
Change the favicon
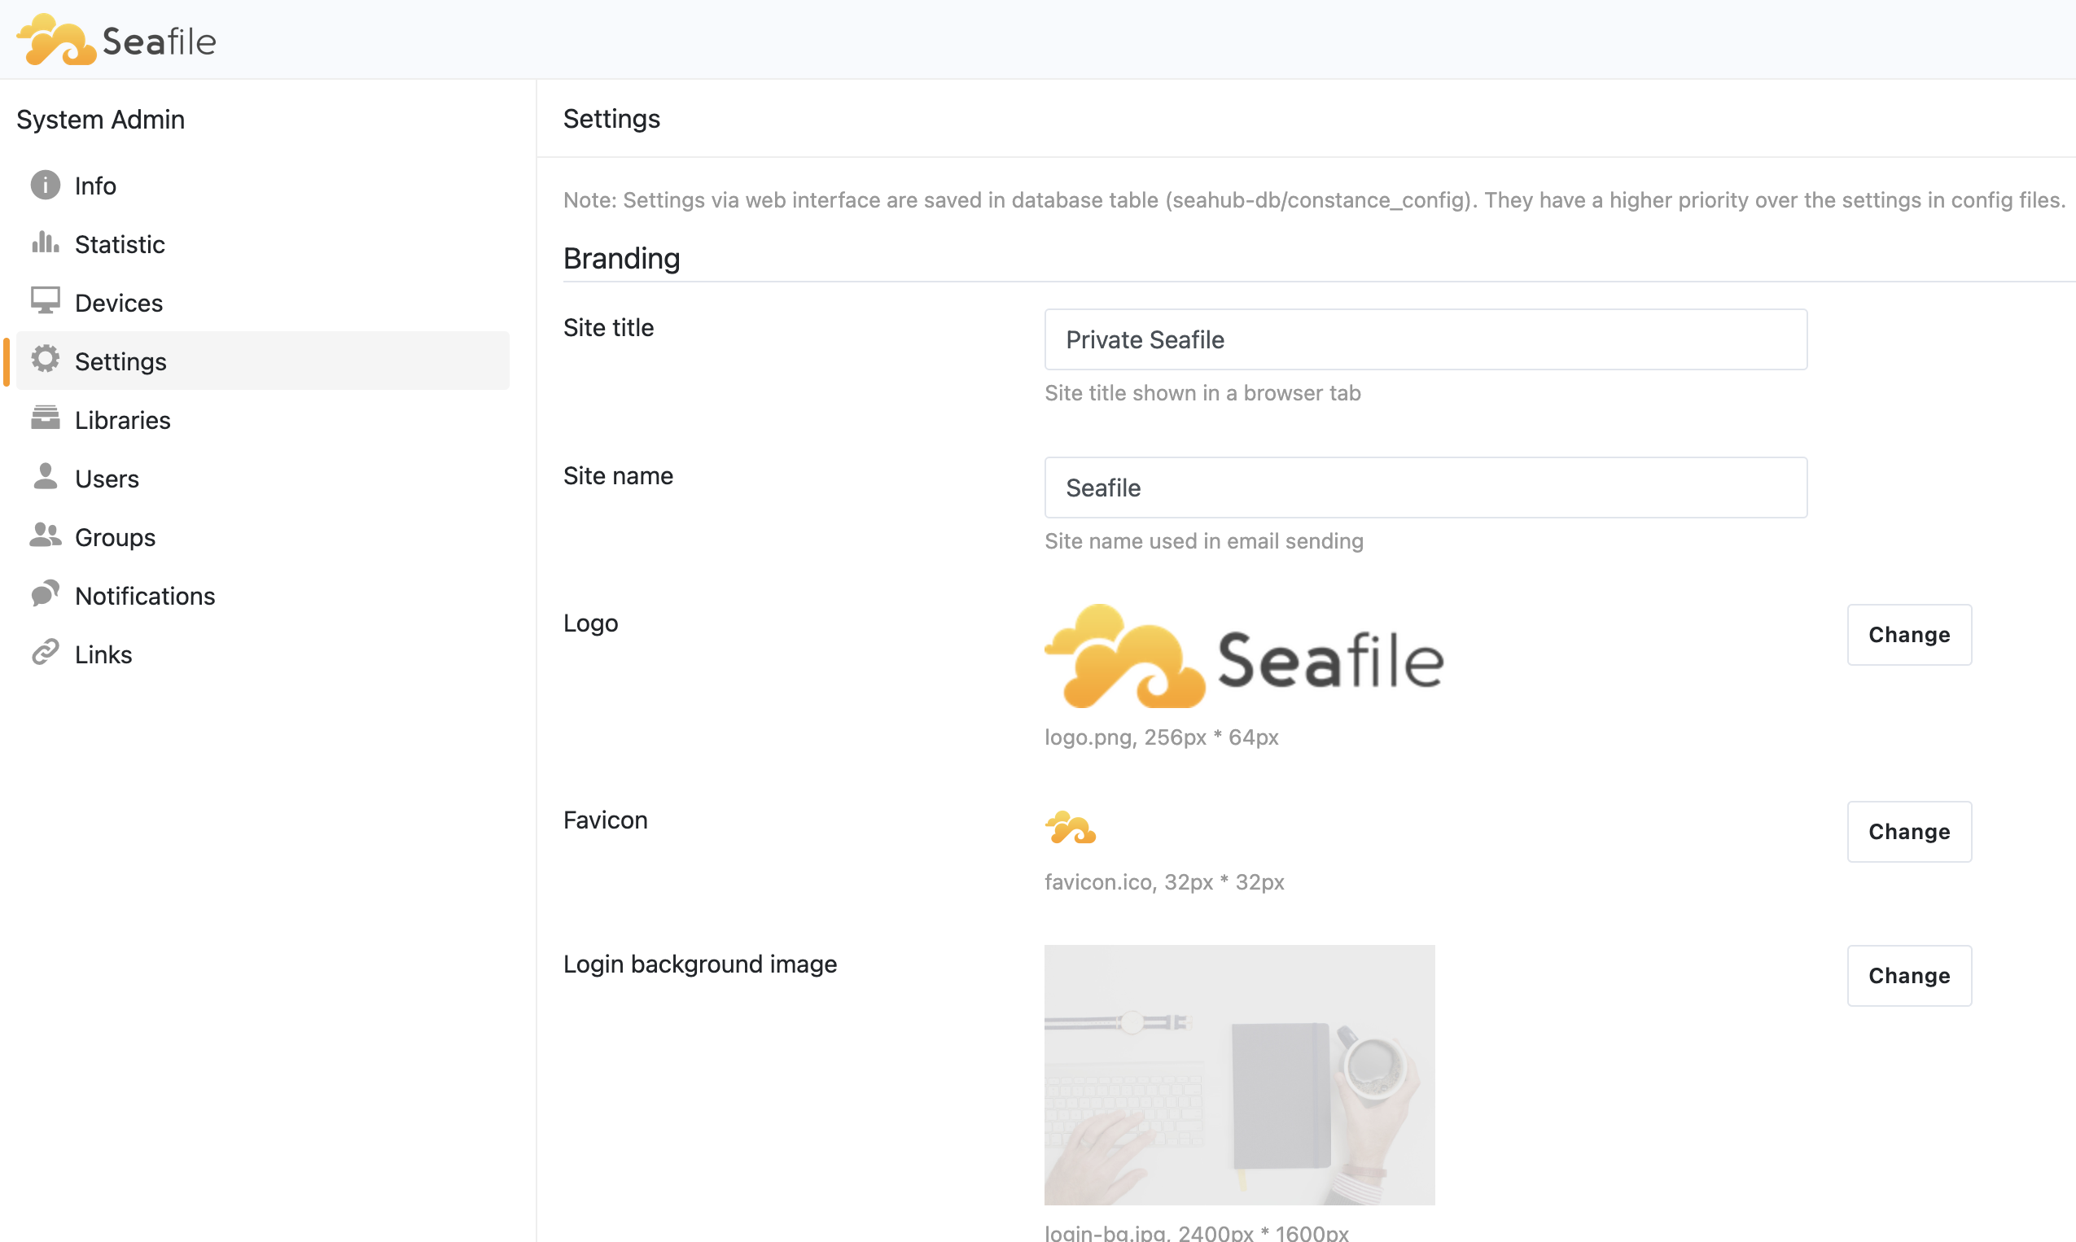point(1908,831)
